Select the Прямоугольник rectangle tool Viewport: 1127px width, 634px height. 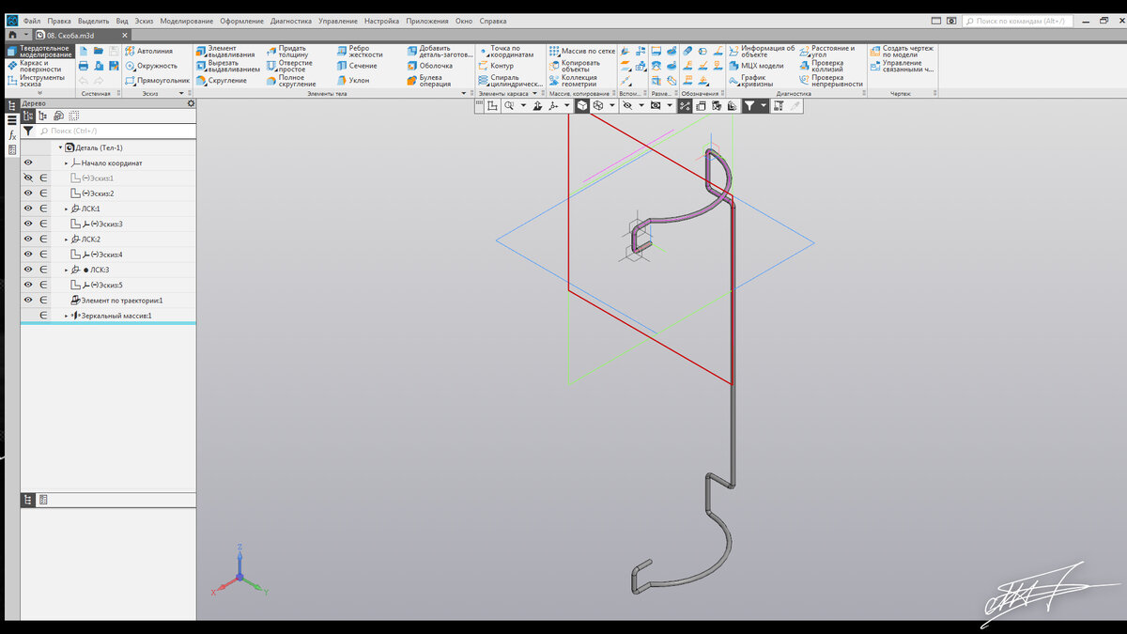click(156, 81)
